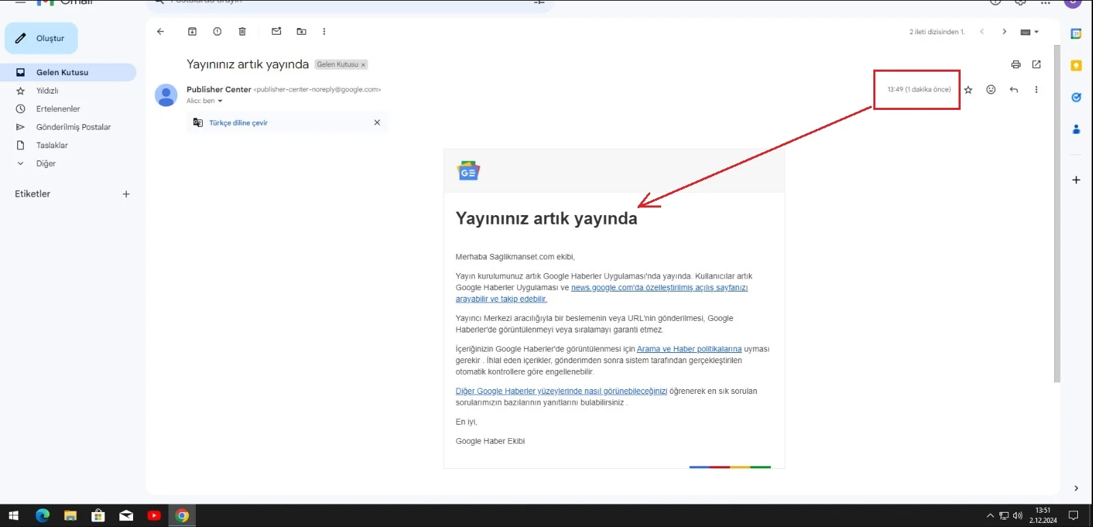This screenshot has height=527, width=1093.
Task: Add emoji reaction to message
Action: [991, 89]
